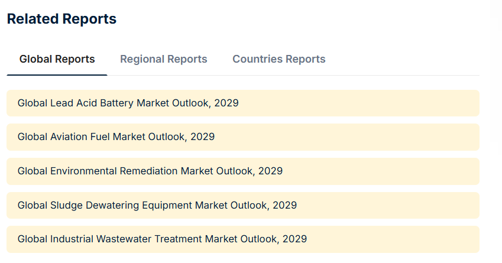
Task: Go to Global Industrial Wastewater Treatment Market report
Action: (162, 239)
